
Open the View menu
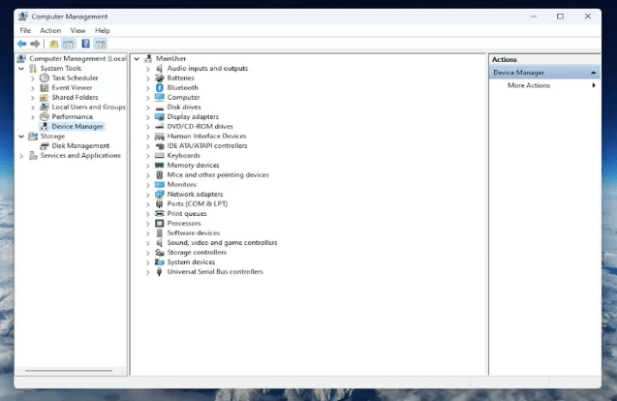tap(77, 30)
